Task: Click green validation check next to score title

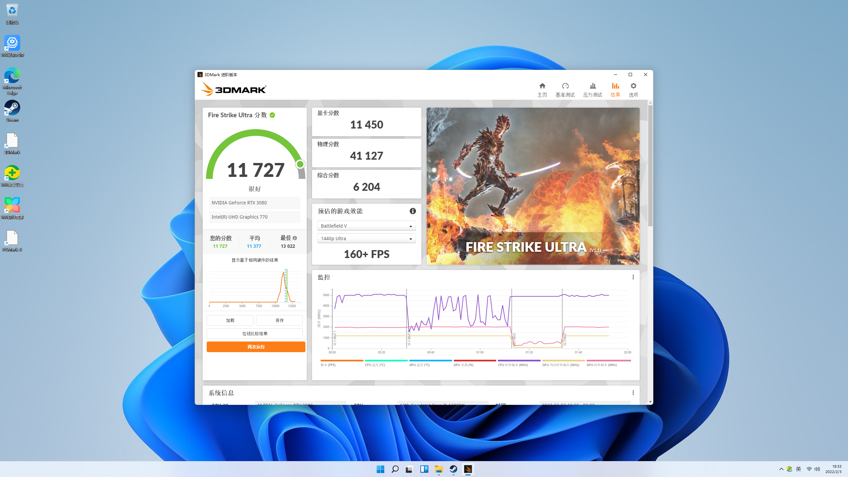Action: click(272, 115)
